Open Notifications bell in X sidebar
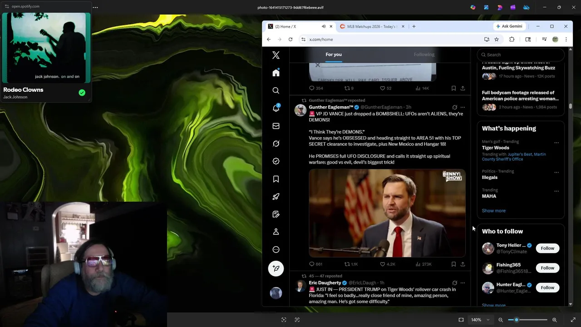This screenshot has height=327, width=581. click(276, 108)
